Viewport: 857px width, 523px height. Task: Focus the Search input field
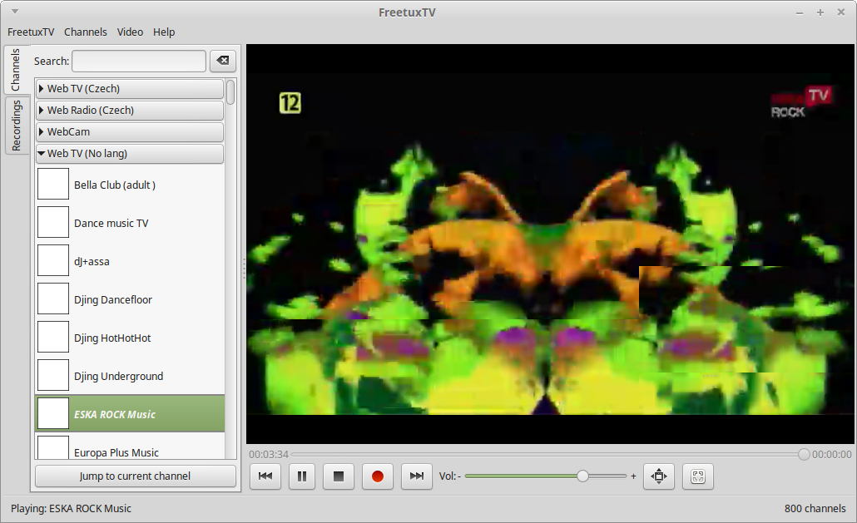(x=139, y=62)
